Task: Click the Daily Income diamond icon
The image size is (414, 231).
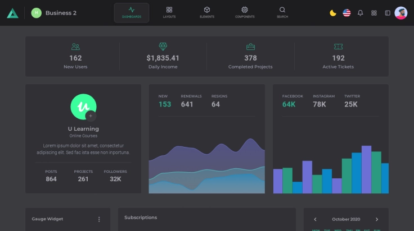Action: pyautogui.click(x=163, y=47)
